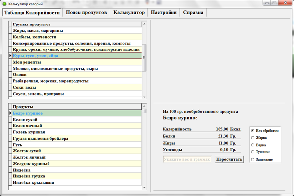Viewport: 294px width, 196px height.
Task: Click row selector beside Овощи
Action: point(10,74)
